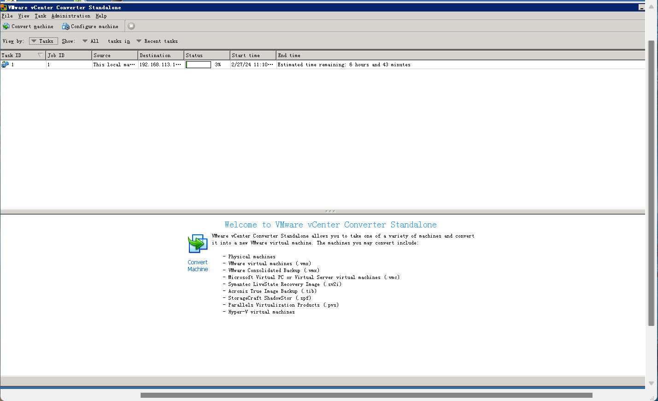Open the Recent tasks dropdown
Screen dimensions: 658x401
click(x=157, y=41)
